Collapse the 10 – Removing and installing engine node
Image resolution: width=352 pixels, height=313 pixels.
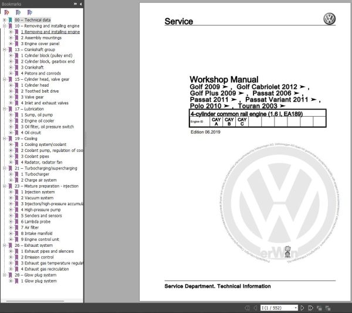pos(4,26)
